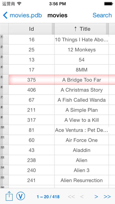This screenshot has width=115, height=204.
Task: Tap the circled V view icon
Action: [x=21, y=196]
